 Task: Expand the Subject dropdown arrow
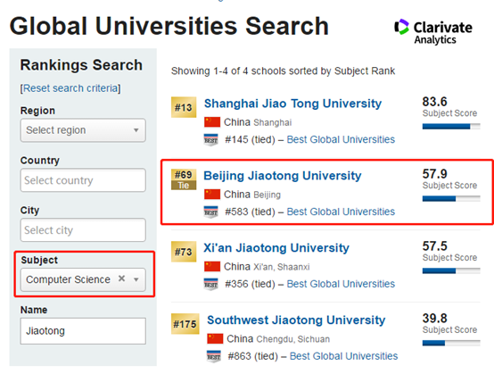[136, 279]
